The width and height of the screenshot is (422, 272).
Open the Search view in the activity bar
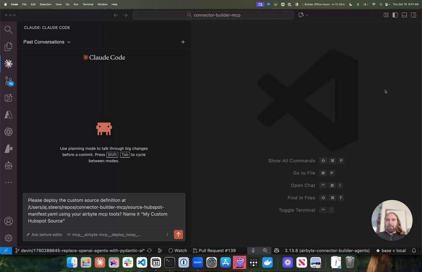coord(9,30)
